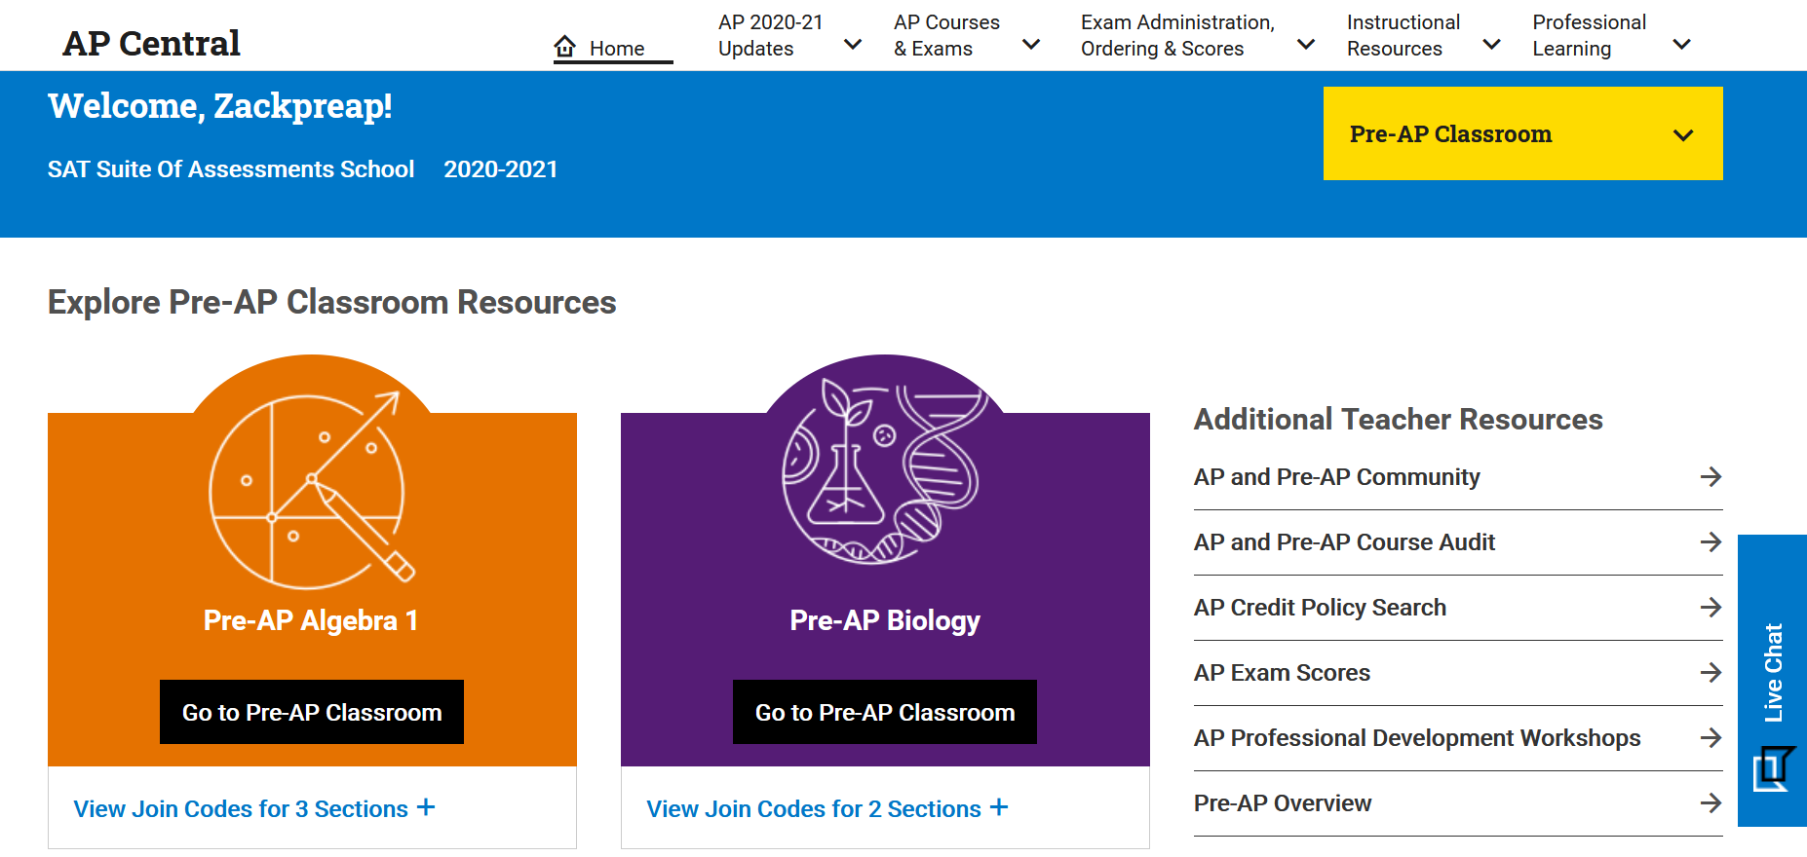Open Exam Administration, Ordering & Scores menu
This screenshot has height=857, width=1807.
1198,35
